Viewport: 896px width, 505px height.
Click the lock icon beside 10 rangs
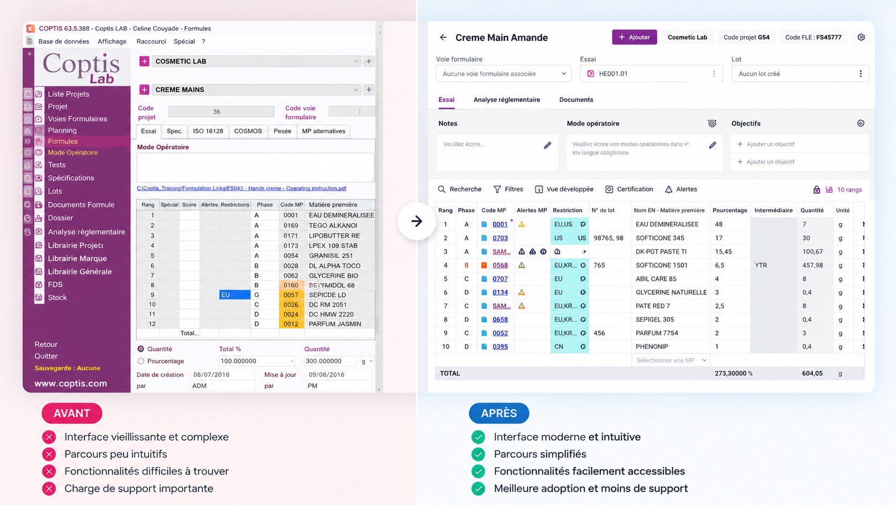[817, 190]
